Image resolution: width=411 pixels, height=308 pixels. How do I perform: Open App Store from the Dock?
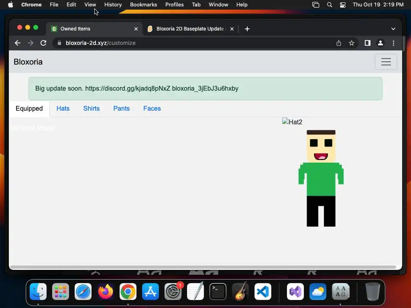point(151,292)
